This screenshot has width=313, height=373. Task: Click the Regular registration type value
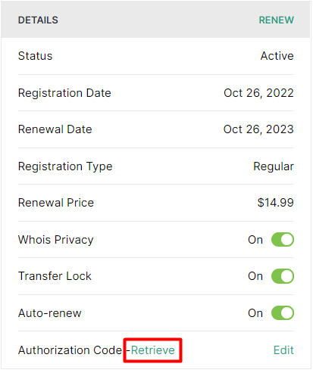pyautogui.click(x=274, y=166)
